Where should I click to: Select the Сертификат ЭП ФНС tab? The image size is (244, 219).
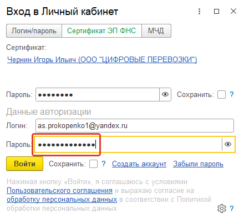[101, 30]
